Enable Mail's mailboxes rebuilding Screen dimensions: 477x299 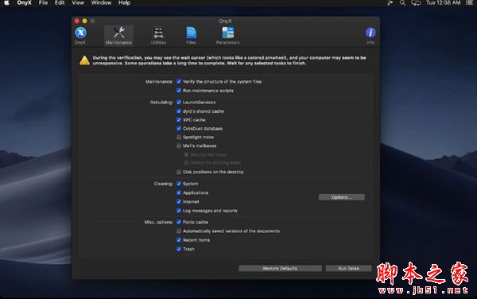point(179,146)
